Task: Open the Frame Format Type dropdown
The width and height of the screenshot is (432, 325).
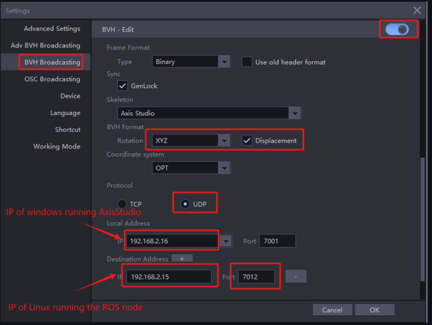Action: (x=224, y=62)
